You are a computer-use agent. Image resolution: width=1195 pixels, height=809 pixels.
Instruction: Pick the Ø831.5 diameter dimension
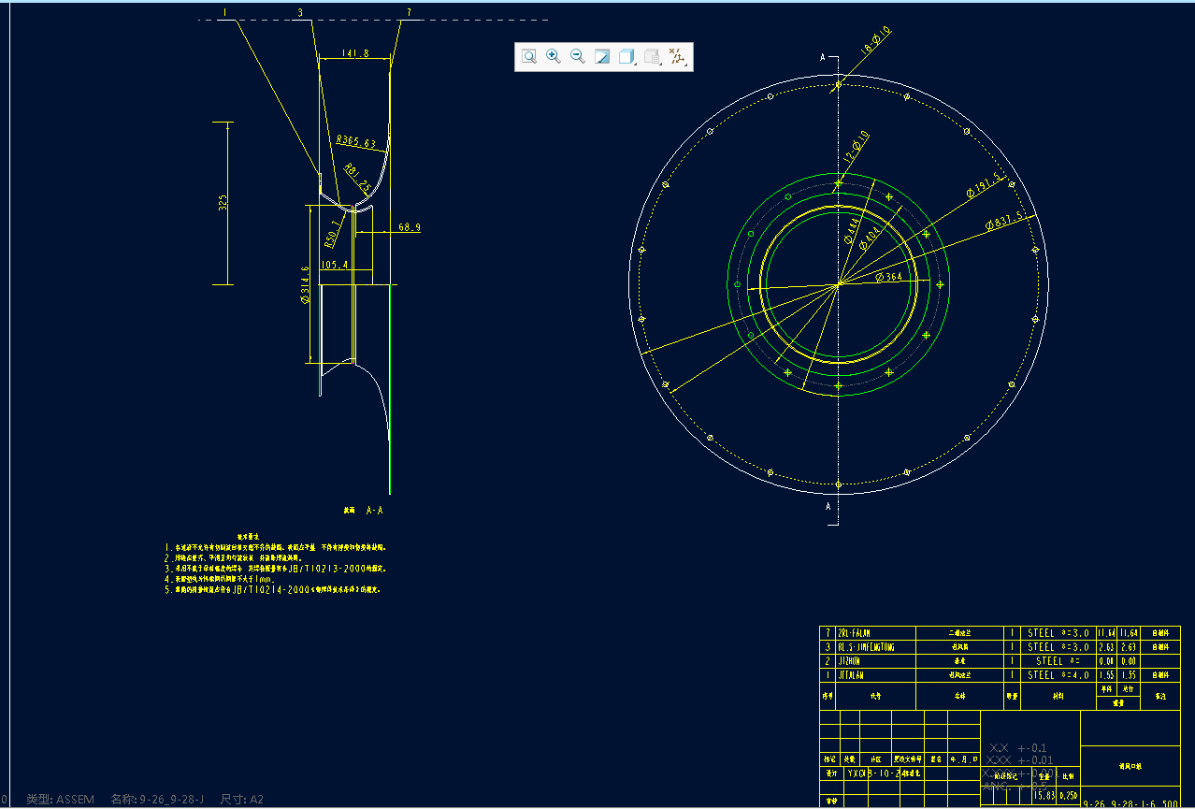[1006, 222]
